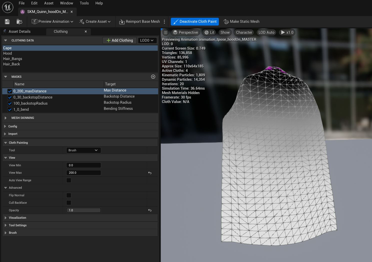Reset View Max to default value
This screenshot has height=262, width=372.
click(150, 173)
